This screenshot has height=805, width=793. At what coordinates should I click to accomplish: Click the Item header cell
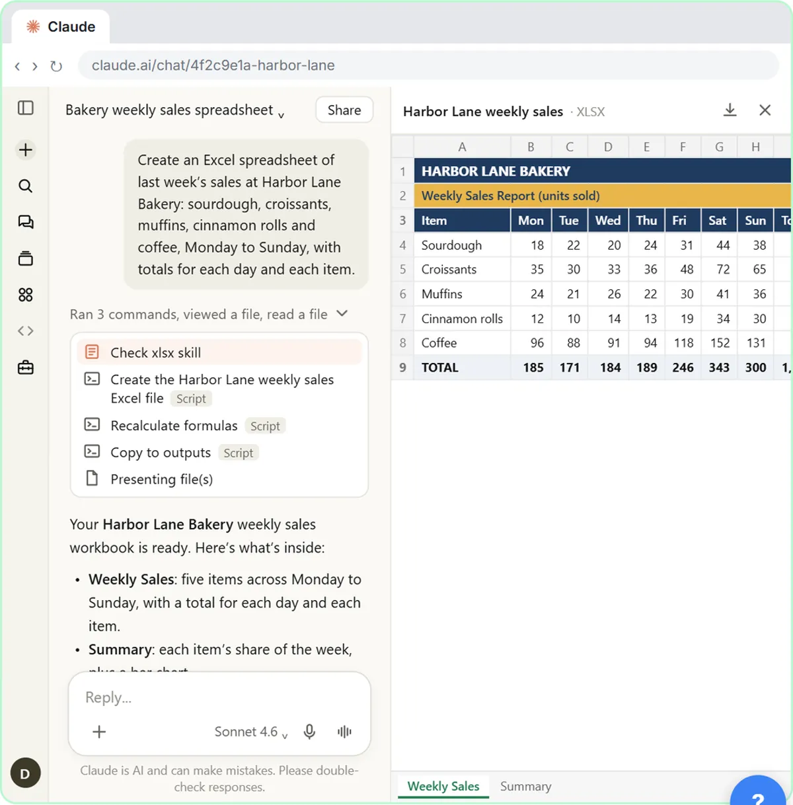tap(462, 221)
